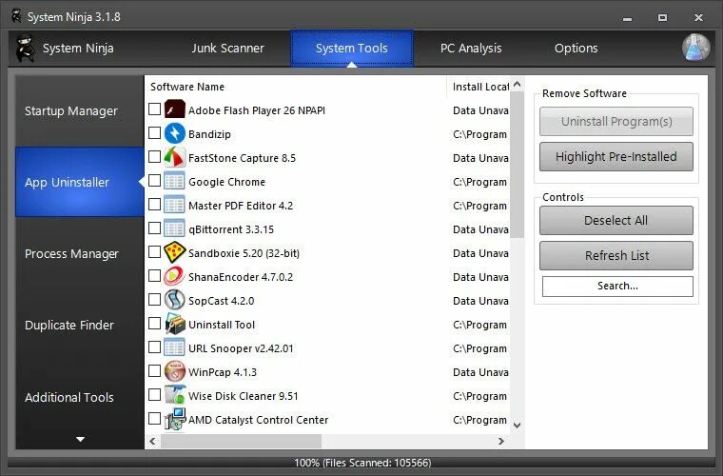Go to the Options tab

coord(576,49)
